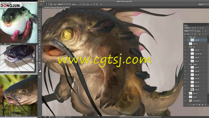Click brush Flow value field
Viewport: 209px width, 118px height.
tap(91, 4)
